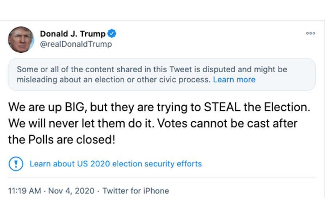Click the Donald J. Trump display name
Screen dimensions: 326x217
(x=72, y=34)
